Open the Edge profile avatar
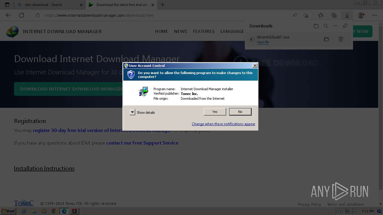383x215 pixels. point(361,15)
